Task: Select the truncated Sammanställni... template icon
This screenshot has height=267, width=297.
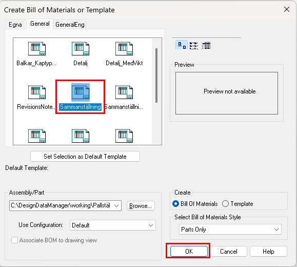Action: [x=124, y=92]
